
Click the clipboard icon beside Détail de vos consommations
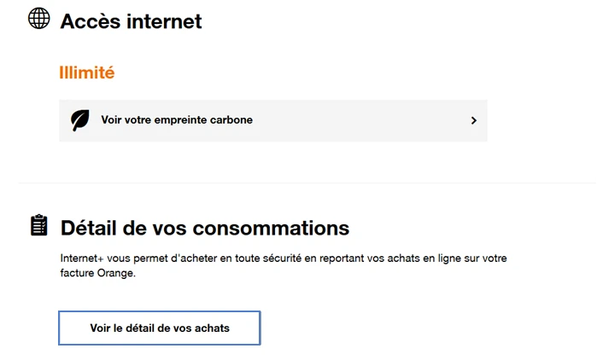pyautogui.click(x=39, y=225)
